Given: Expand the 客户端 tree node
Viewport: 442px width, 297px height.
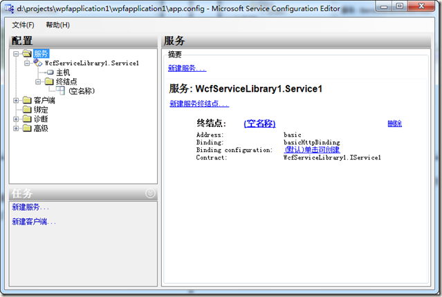Looking at the screenshot, I should [x=16, y=100].
